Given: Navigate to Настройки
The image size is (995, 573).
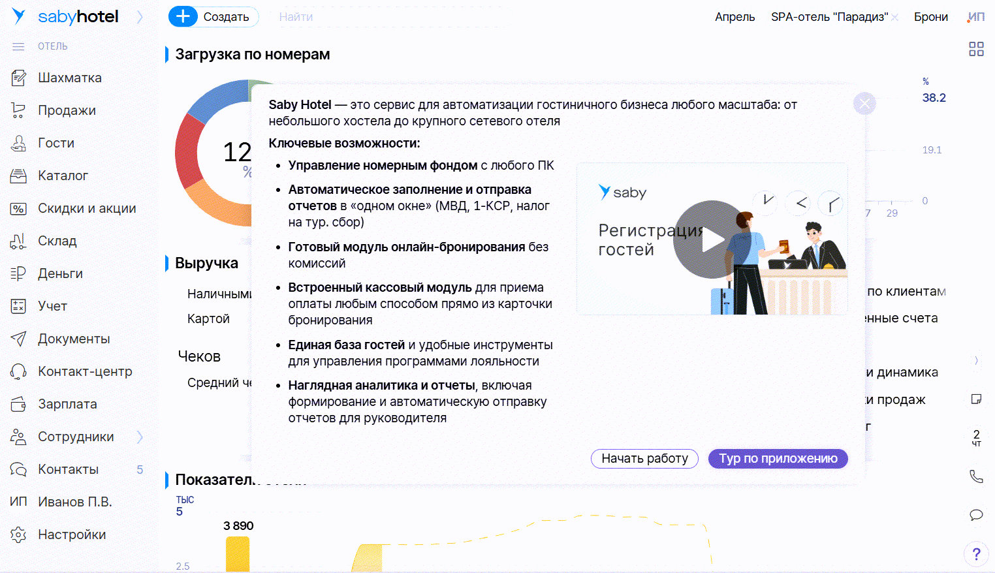Looking at the screenshot, I should pyautogui.click(x=72, y=534).
